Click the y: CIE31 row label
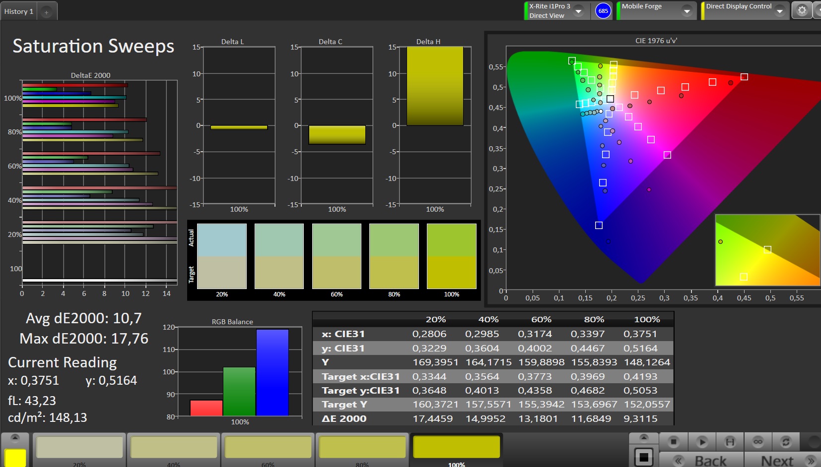Image resolution: width=821 pixels, height=467 pixels. (x=343, y=349)
